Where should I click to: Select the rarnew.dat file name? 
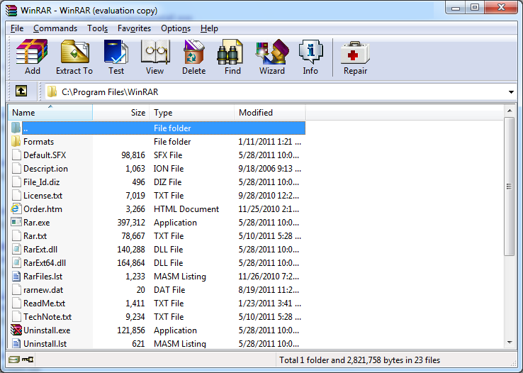pyautogui.click(x=43, y=290)
